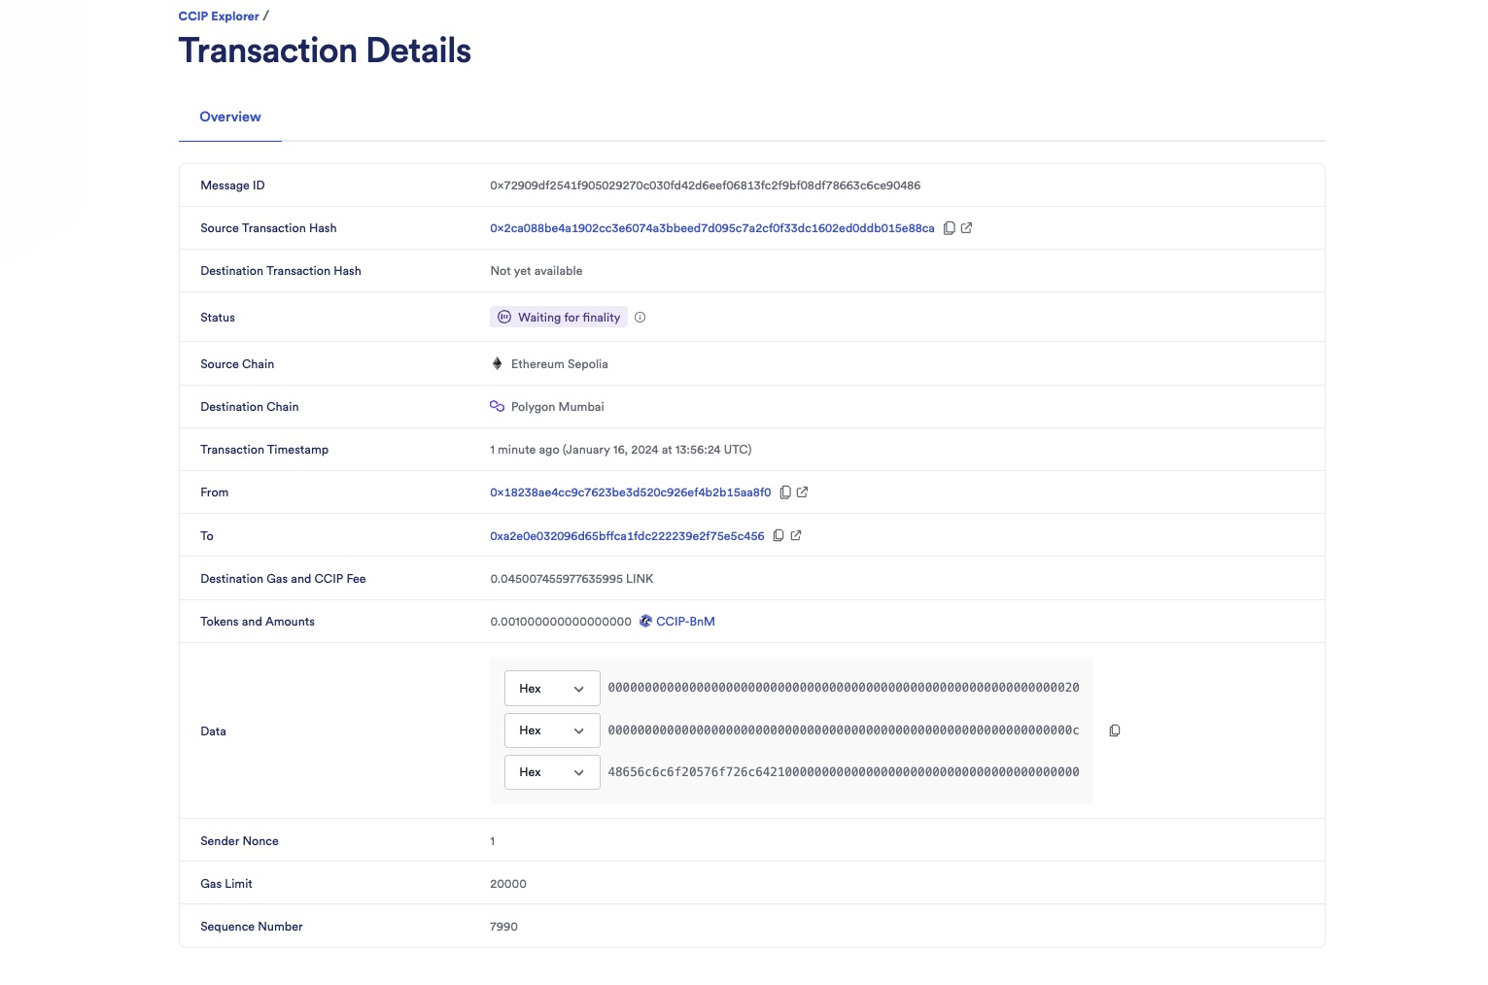
Task: Open source transaction hash 0x2ca088be... link
Action: [x=712, y=228]
